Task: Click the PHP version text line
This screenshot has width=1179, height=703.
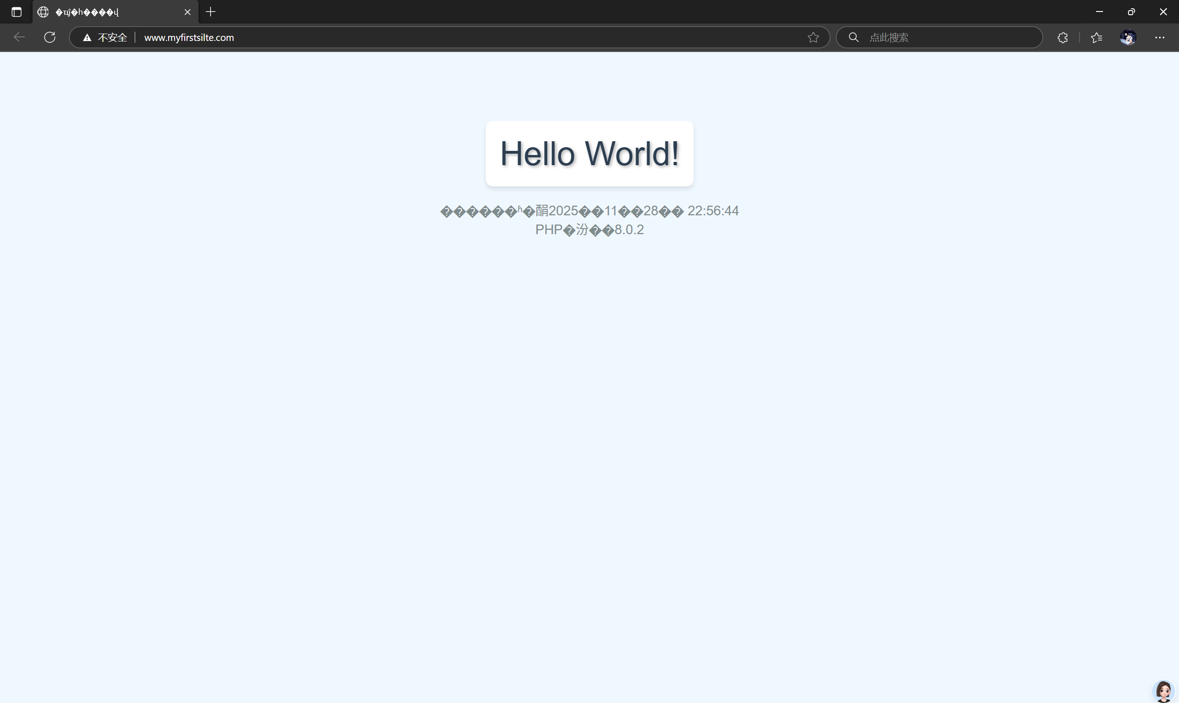Action: pos(589,229)
